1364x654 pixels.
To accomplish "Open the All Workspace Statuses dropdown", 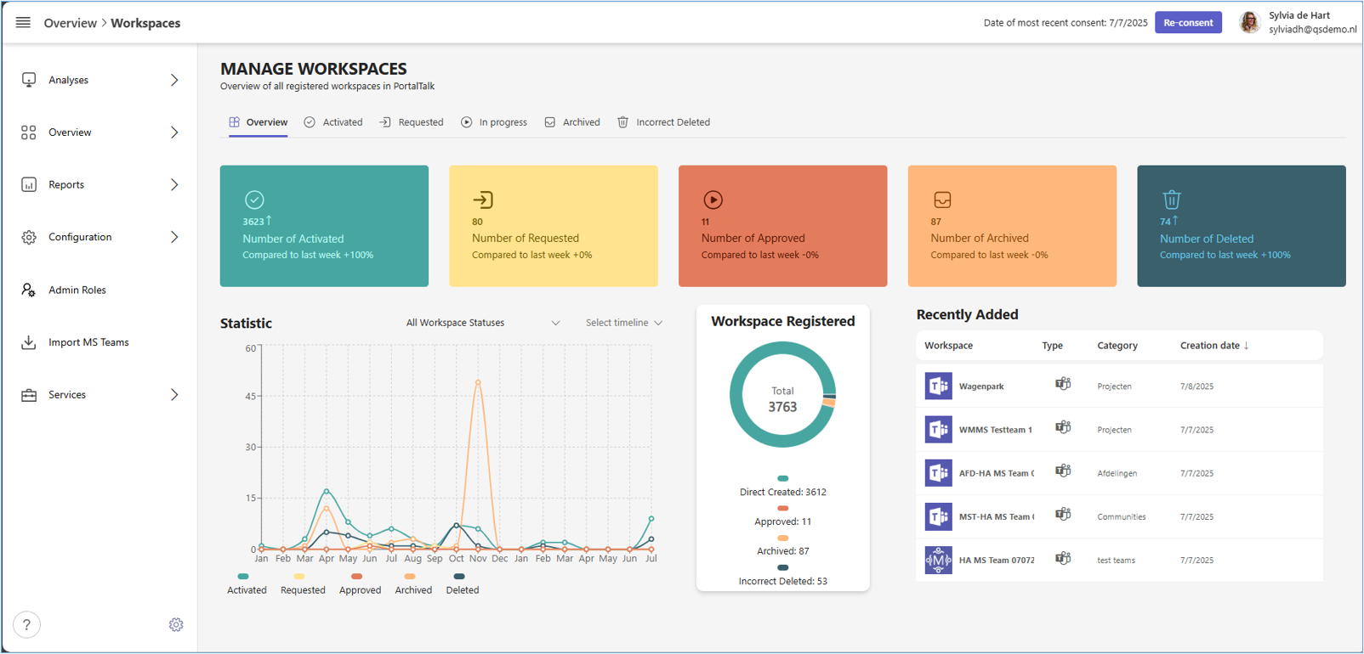I will coord(482,323).
